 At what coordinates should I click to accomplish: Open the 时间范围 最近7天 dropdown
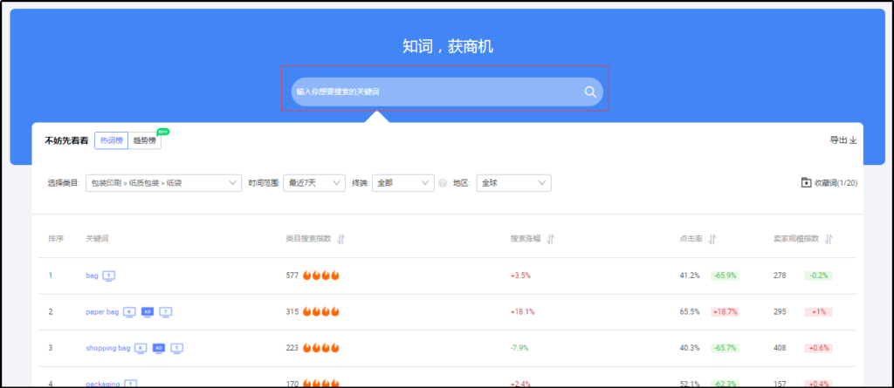pyautogui.click(x=314, y=183)
